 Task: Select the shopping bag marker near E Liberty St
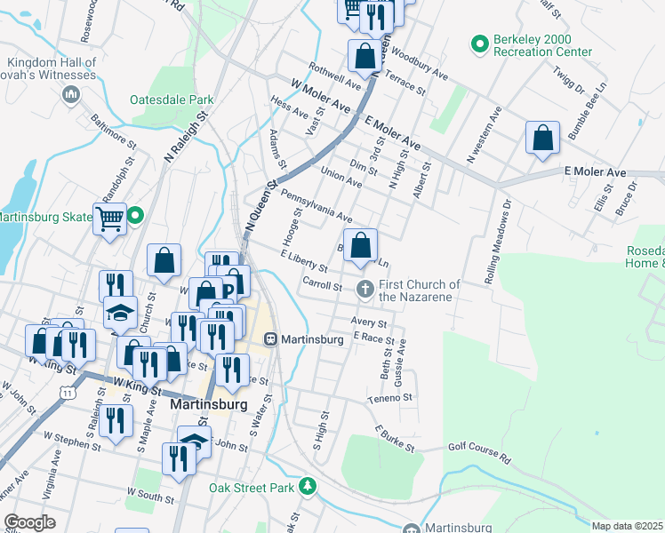coord(360,247)
